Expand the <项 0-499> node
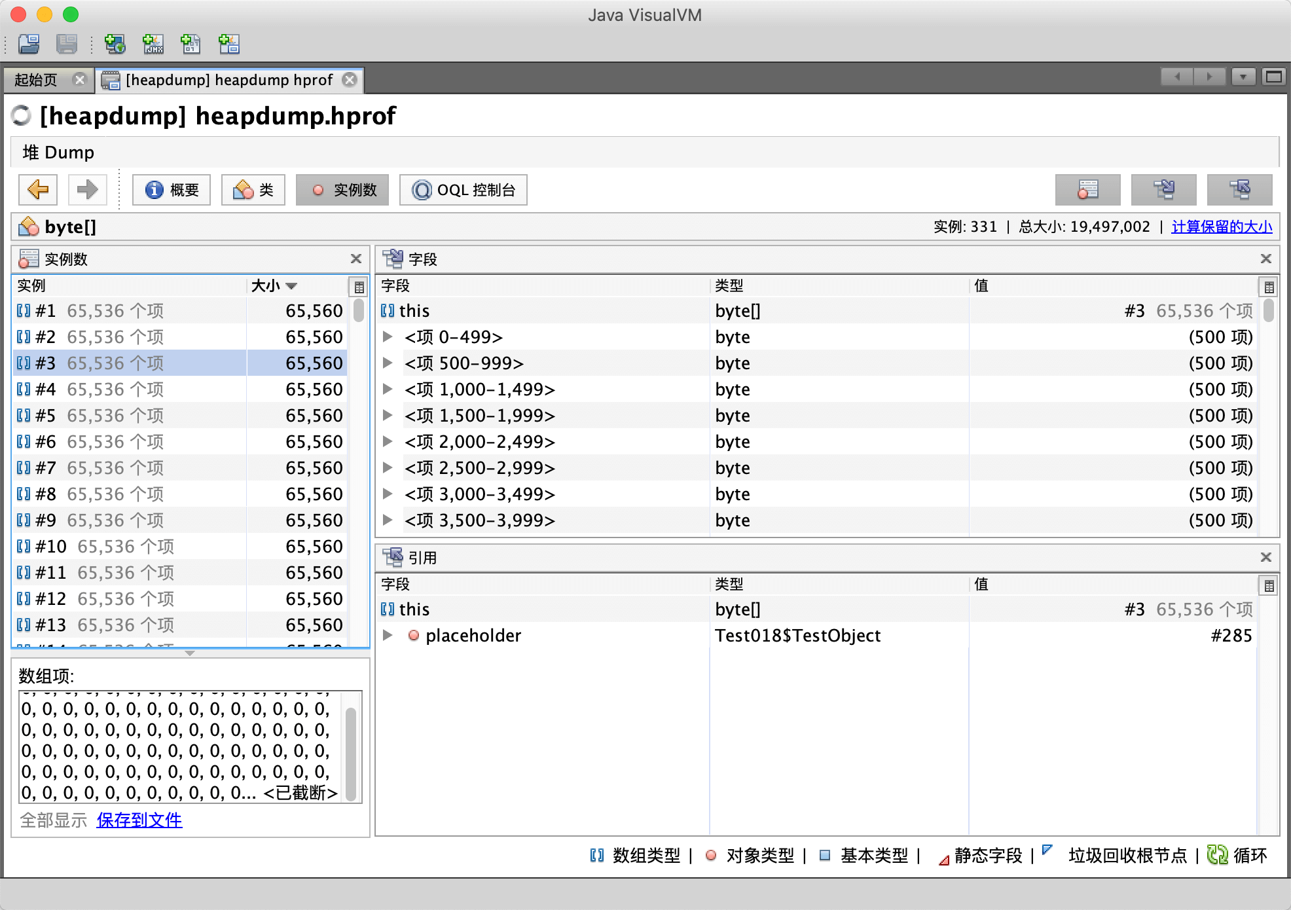The width and height of the screenshot is (1291, 910). (x=388, y=337)
